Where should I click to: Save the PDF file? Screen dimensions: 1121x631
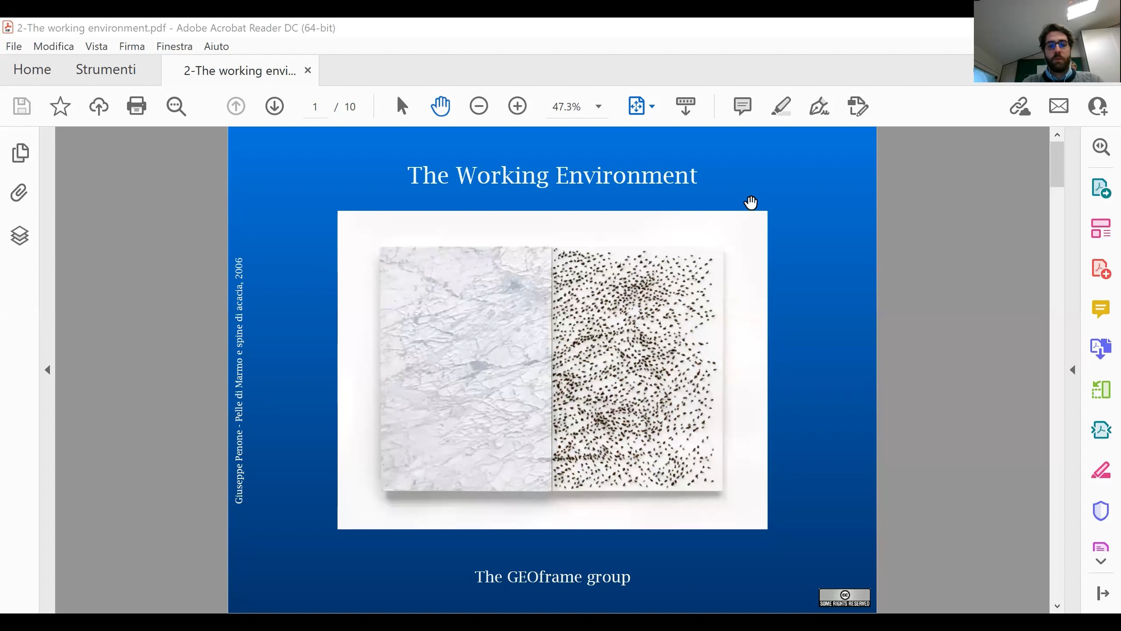(21, 106)
